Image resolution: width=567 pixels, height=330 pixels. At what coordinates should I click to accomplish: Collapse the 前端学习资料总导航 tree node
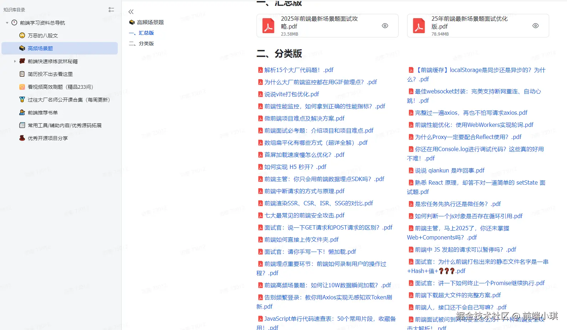pos(7,23)
